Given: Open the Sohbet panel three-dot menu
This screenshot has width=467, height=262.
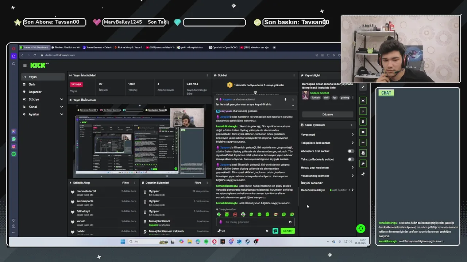Looking at the screenshot, I should tap(294, 75).
